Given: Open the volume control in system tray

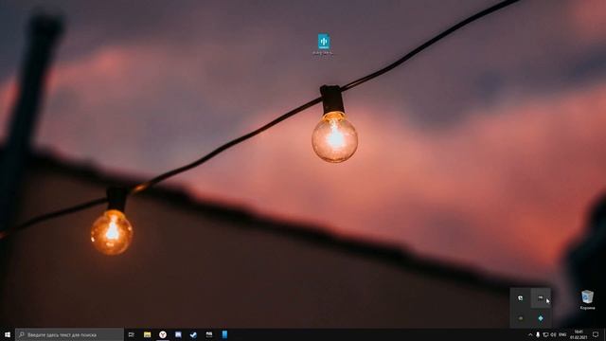Looking at the screenshot, I should (x=553, y=334).
